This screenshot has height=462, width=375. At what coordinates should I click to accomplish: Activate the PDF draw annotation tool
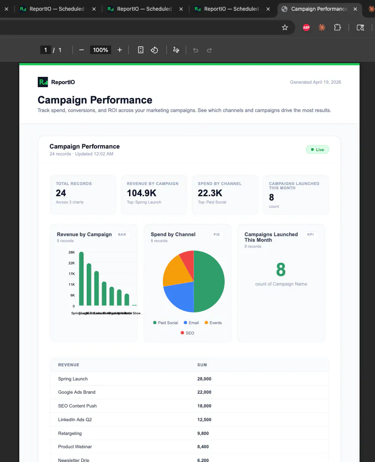point(176,50)
